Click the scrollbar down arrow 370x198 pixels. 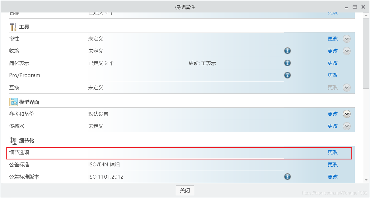coord(367,180)
